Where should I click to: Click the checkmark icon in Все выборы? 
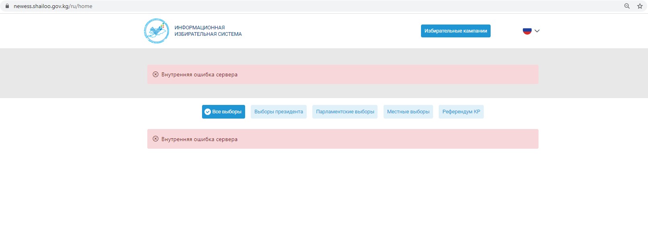pyautogui.click(x=208, y=112)
